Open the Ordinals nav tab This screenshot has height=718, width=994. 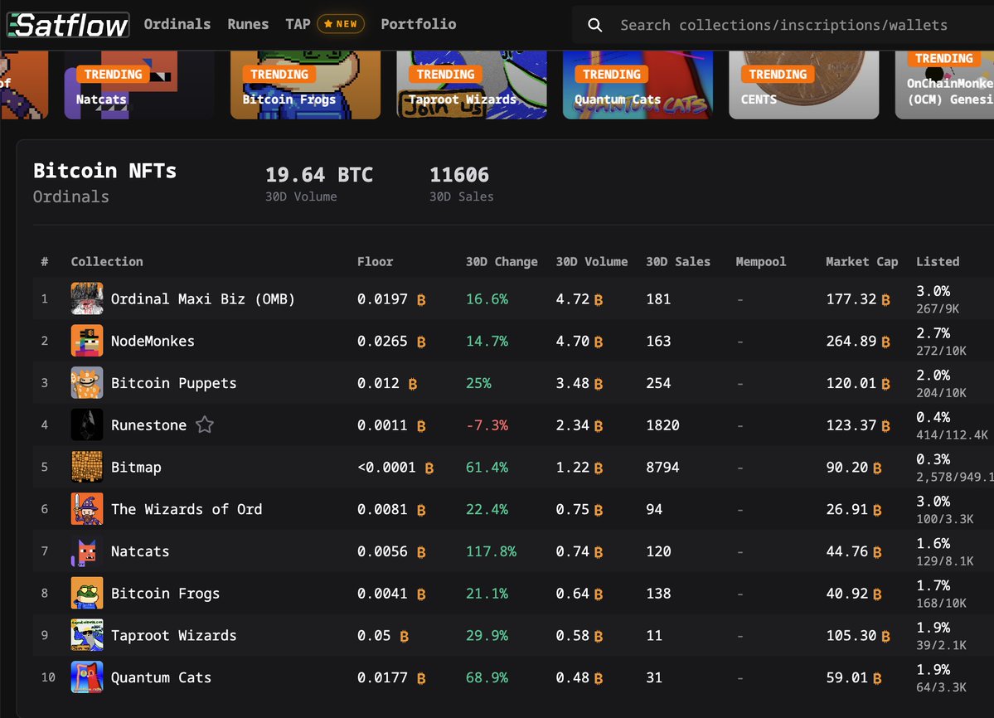pos(177,24)
